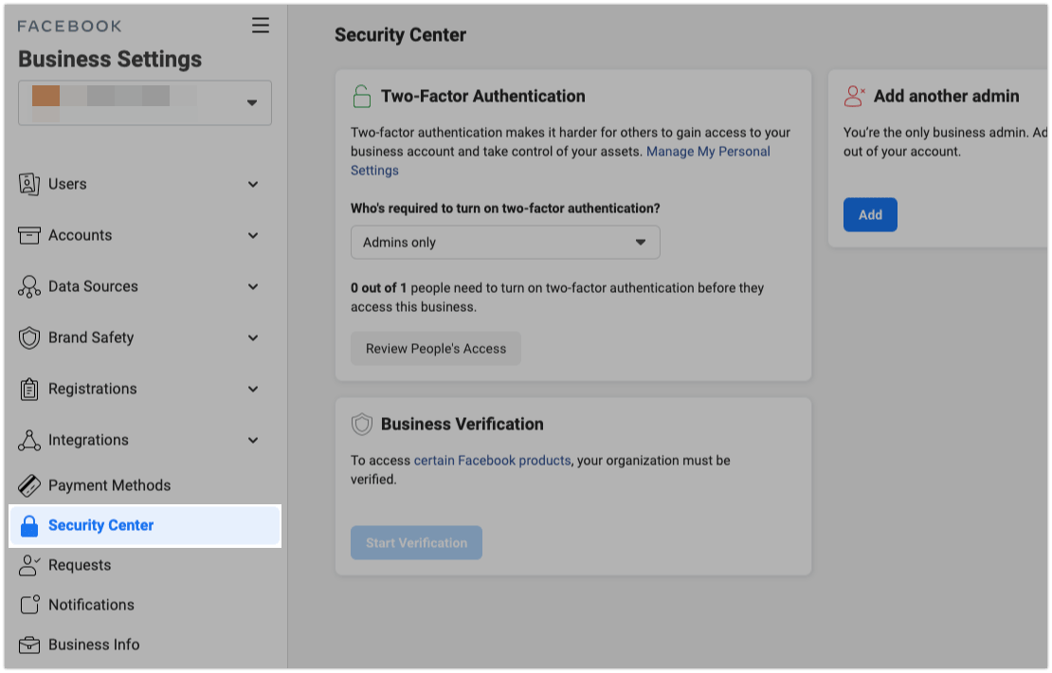The height and width of the screenshot is (673, 1052).
Task: Open Integrations menu item
Action: coord(88,440)
